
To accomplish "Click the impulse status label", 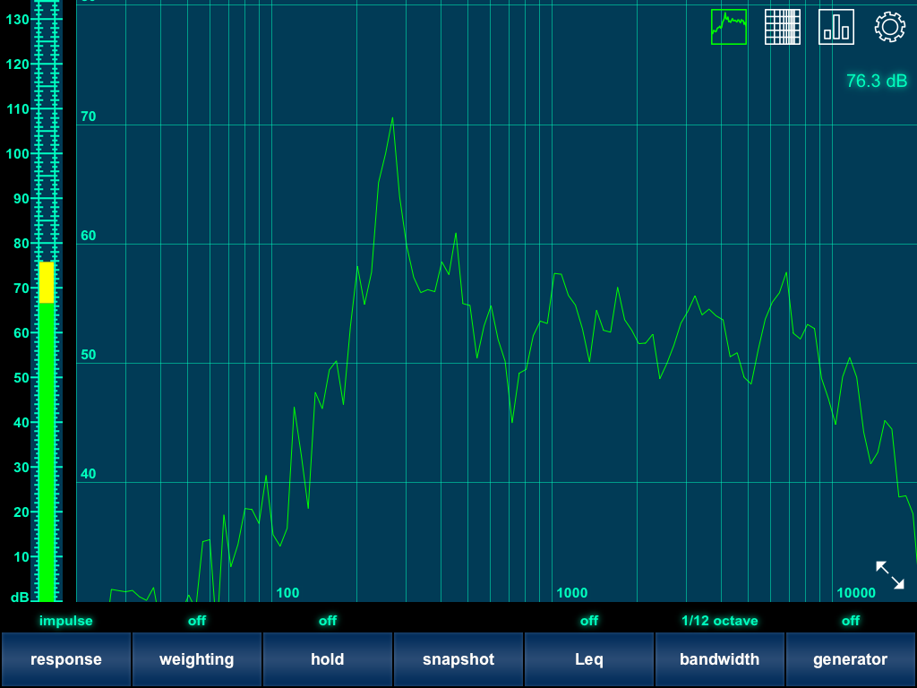I will (65, 621).
